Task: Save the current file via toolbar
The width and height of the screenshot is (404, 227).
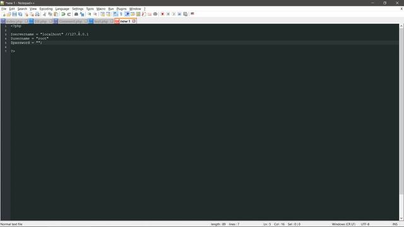Action: pos(15,14)
